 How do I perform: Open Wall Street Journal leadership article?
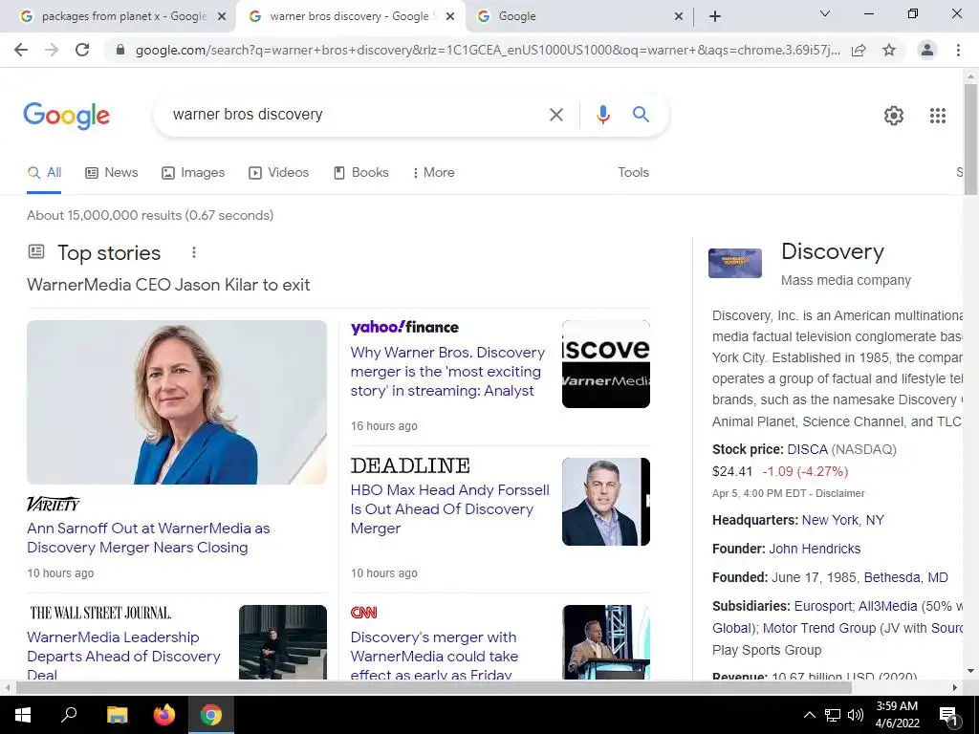pos(123,656)
